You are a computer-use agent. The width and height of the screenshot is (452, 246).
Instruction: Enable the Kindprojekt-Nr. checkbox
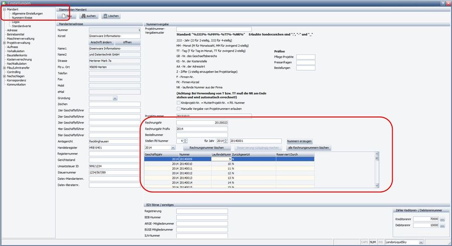[x=179, y=102]
